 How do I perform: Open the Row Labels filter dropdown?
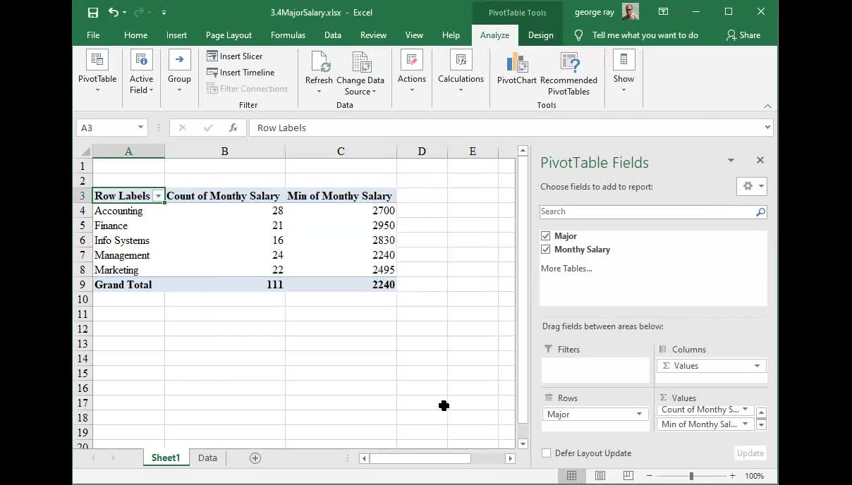click(158, 196)
